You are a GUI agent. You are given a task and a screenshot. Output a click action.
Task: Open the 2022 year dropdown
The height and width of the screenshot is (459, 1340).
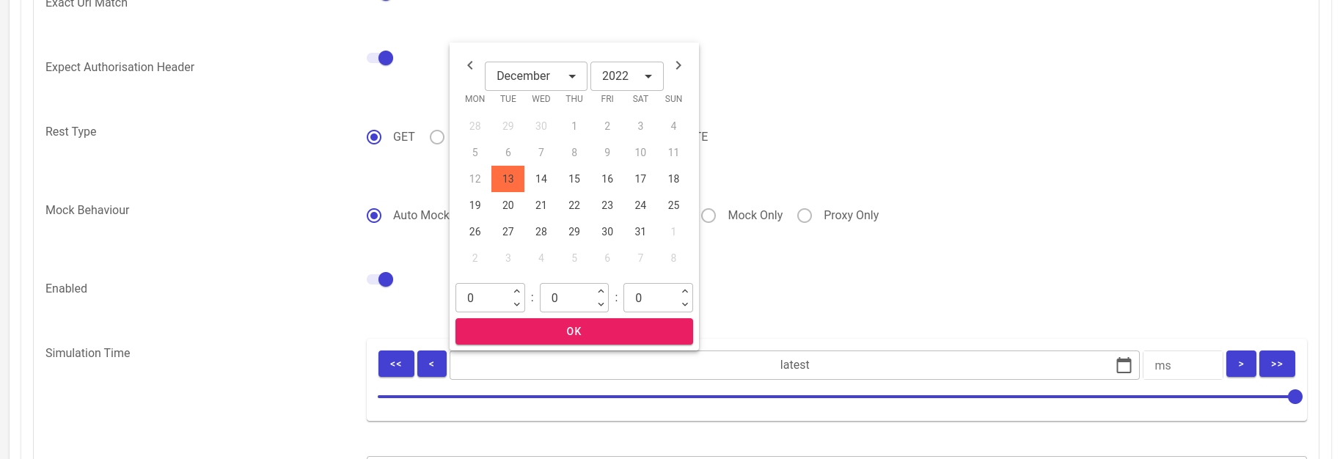[x=627, y=76]
